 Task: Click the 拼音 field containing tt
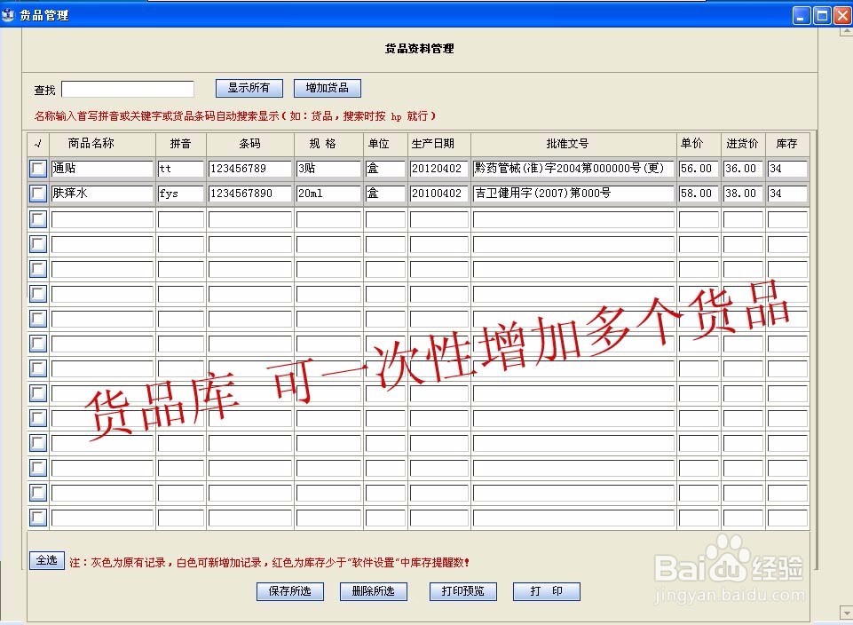(180, 169)
